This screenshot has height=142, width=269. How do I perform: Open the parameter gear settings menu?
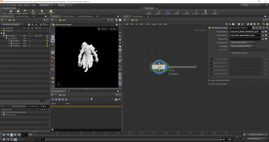253,28
